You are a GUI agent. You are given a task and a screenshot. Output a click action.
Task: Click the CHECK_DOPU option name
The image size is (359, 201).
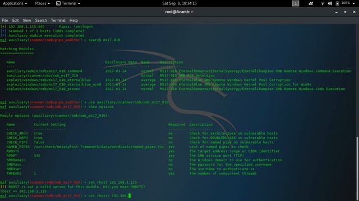[17, 138]
